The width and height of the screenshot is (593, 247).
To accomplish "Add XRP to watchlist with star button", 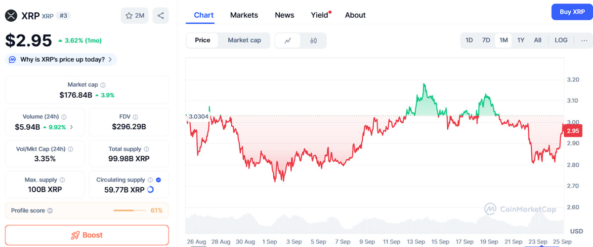I will 134,15.
